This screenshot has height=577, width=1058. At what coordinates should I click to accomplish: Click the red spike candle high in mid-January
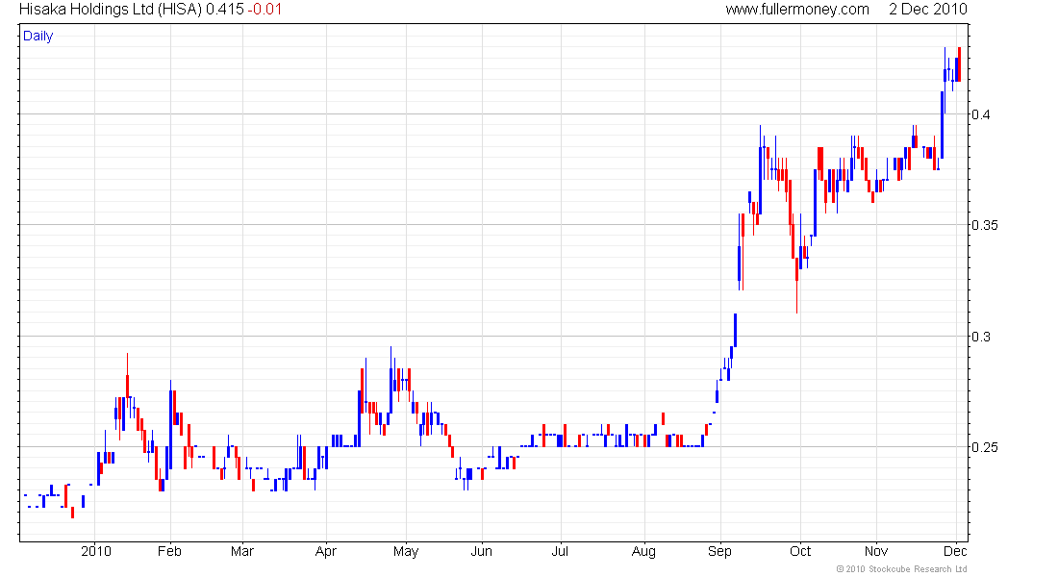click(x=127, y=375)
